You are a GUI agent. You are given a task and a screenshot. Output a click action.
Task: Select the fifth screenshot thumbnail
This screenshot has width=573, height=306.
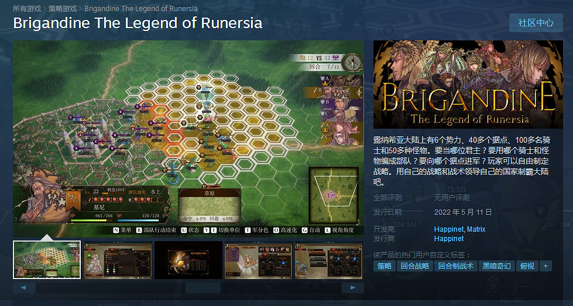pos(328,260)
